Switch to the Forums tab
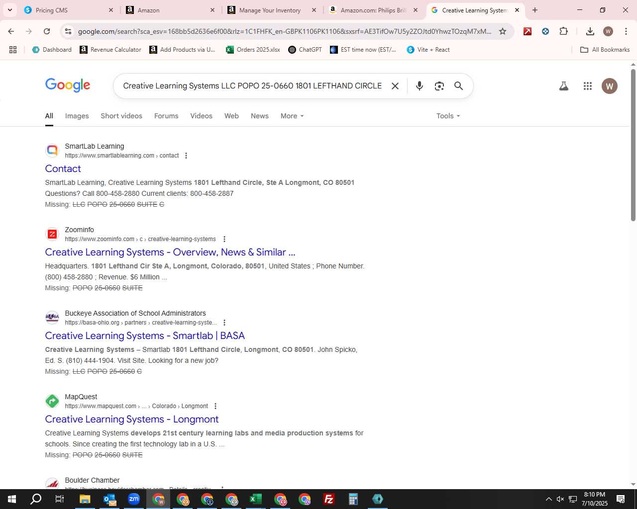 (166, 116)
